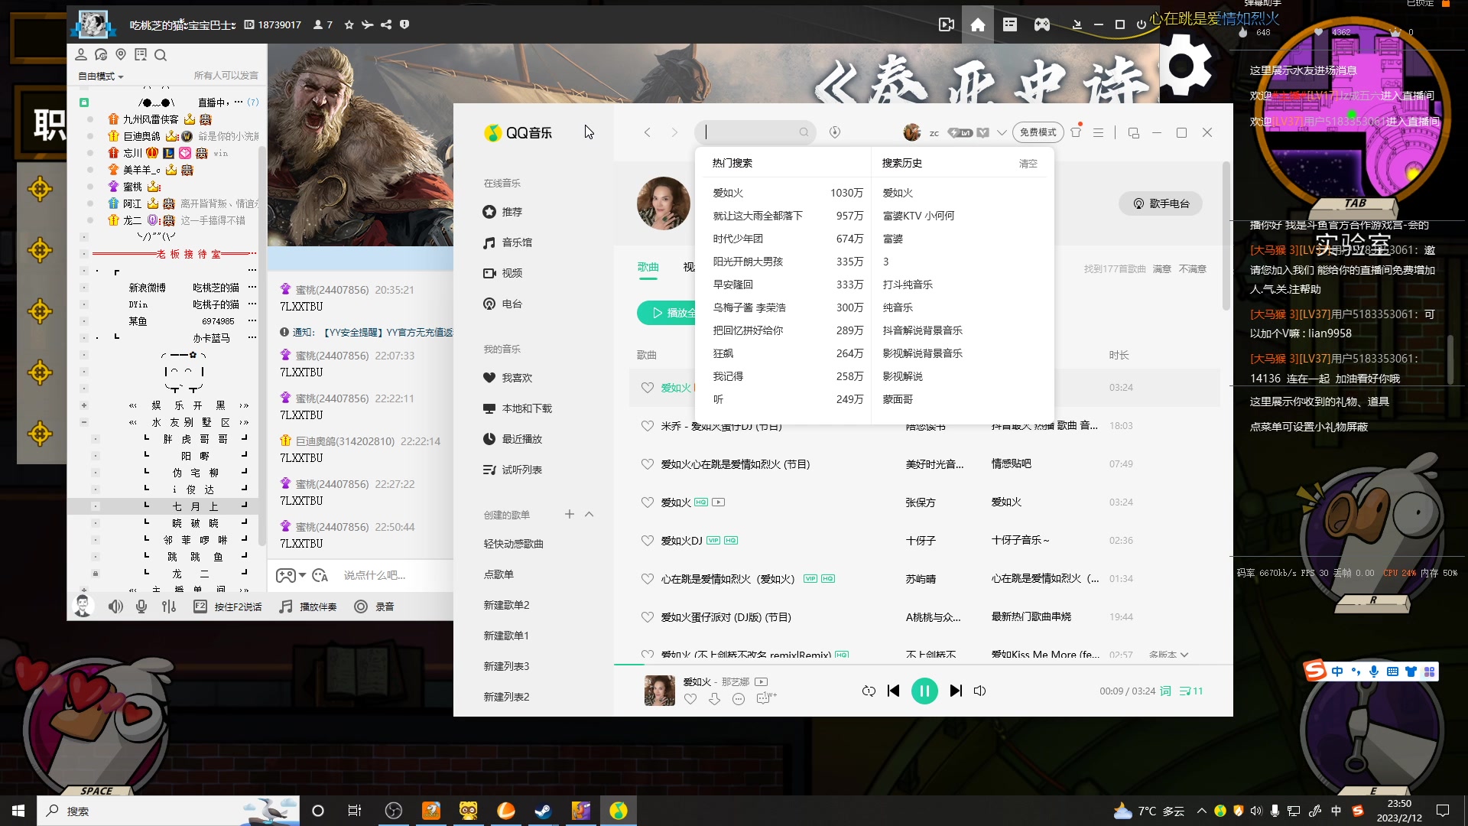This screenshot has width=1468, height=826.
Task: Like the currently playing song 爱如火
Action: [x=690, y=698]
